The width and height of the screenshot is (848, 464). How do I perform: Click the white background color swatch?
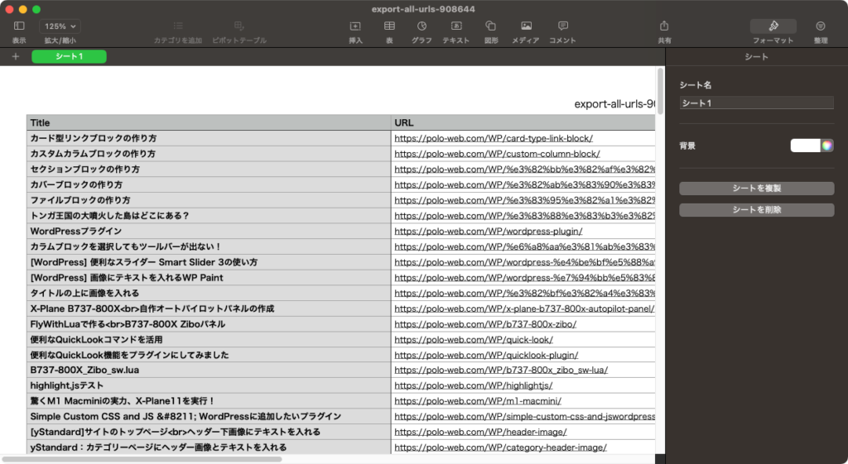click(x=804, y=146)
